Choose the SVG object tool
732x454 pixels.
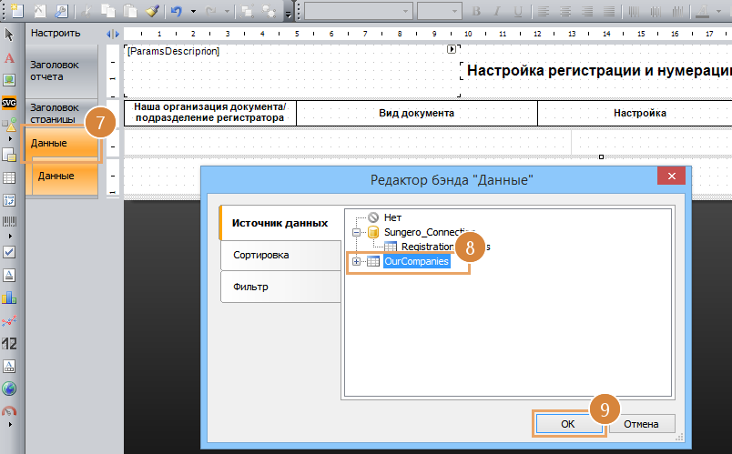(9, 104)
